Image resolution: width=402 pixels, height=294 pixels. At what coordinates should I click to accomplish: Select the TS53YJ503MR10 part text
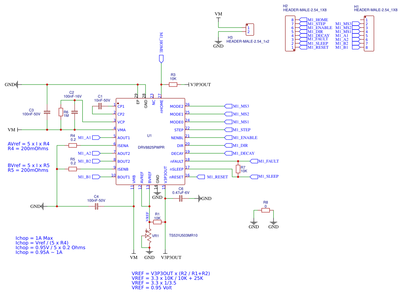click(x=183, y=235)
